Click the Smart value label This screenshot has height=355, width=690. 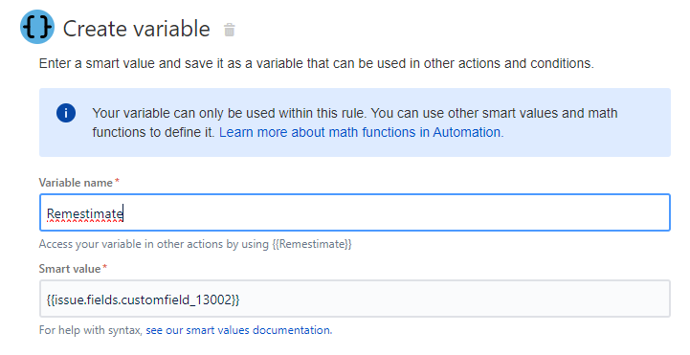[x=70, y=269]
